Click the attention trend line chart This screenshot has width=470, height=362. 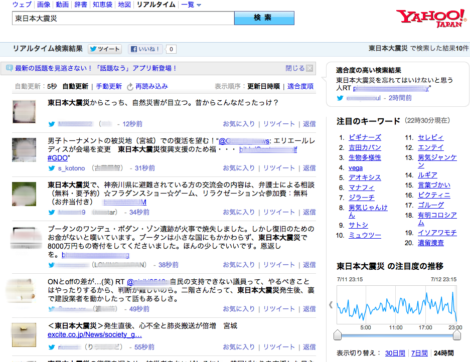tap(397, 305)
